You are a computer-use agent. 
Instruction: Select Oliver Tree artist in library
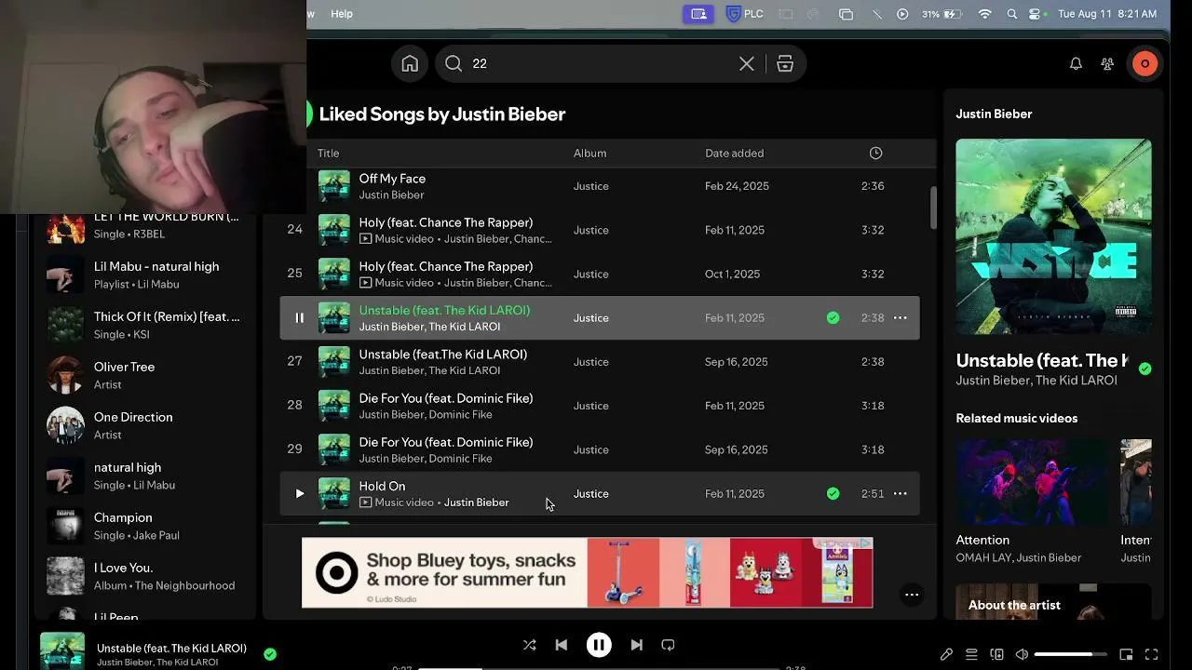click(x=144, y=375)
